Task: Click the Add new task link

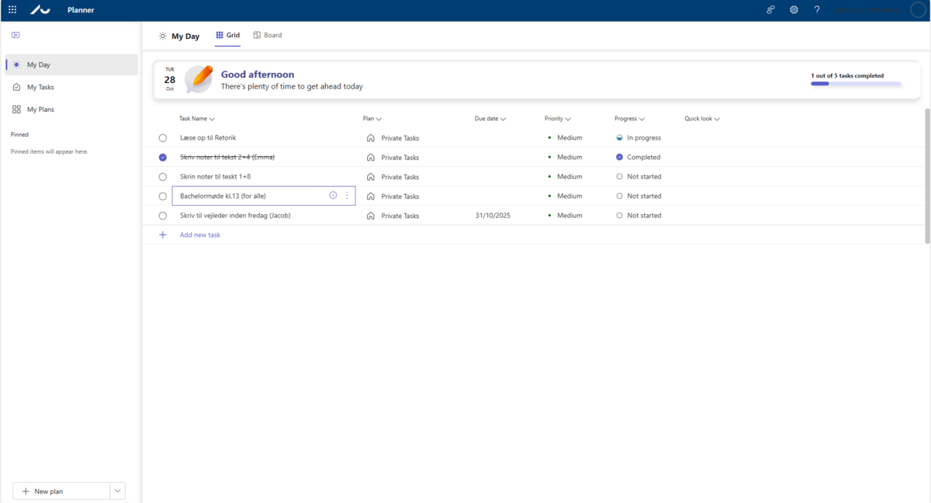Action: [200, 234]
